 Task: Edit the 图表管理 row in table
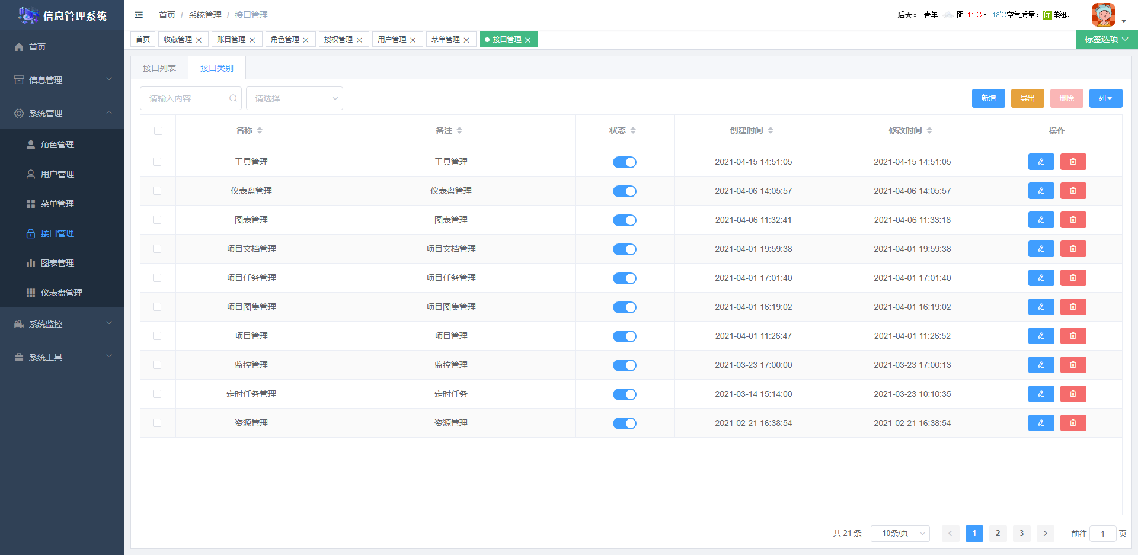click(x=1041, y=220)
